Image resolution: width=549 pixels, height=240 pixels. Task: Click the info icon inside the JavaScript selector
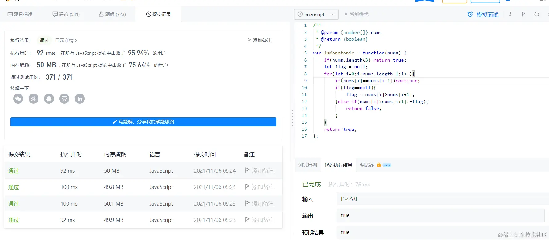click(x=300, y=14)
